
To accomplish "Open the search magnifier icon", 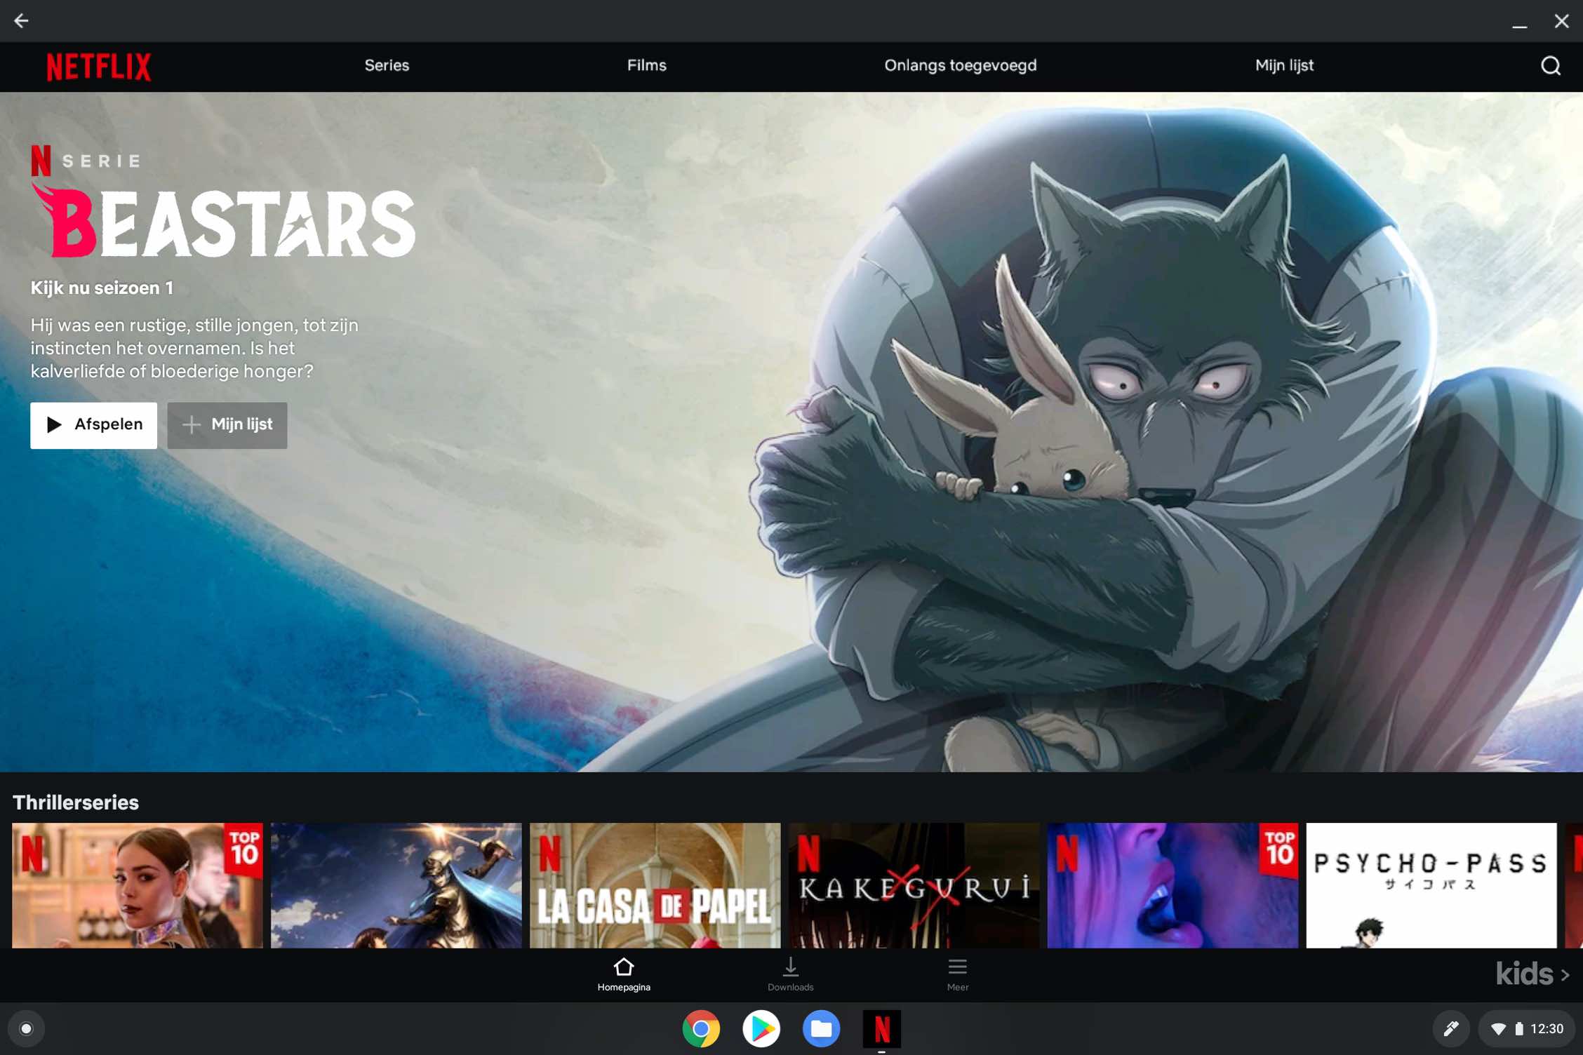I will pyautogui.click(x=1550, y=66).
